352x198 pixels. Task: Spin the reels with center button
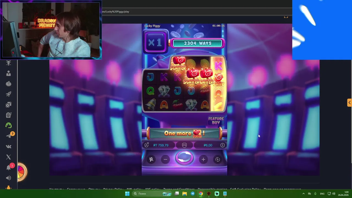pyautogui.click(x=184, y=158)
